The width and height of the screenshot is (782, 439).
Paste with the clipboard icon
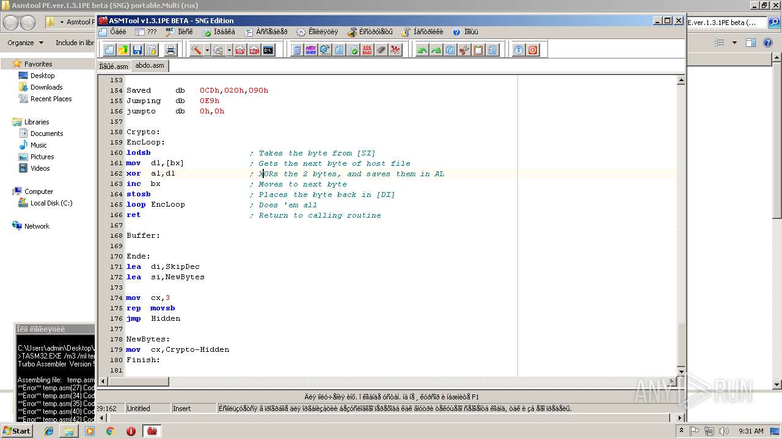(478, 50)
